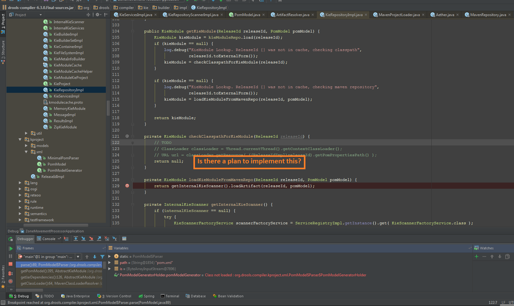Add a new watch with plus icon

coord(477,256)
